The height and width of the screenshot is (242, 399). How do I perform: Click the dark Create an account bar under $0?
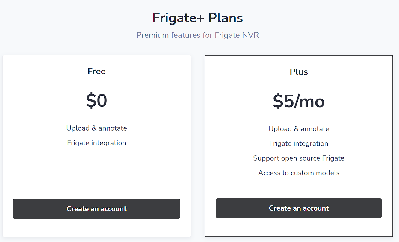pos(96,209)
